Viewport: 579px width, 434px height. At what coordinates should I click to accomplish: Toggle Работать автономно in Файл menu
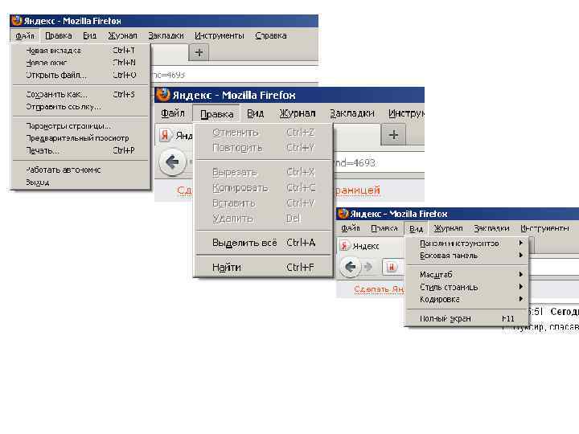tap(80, 170)
